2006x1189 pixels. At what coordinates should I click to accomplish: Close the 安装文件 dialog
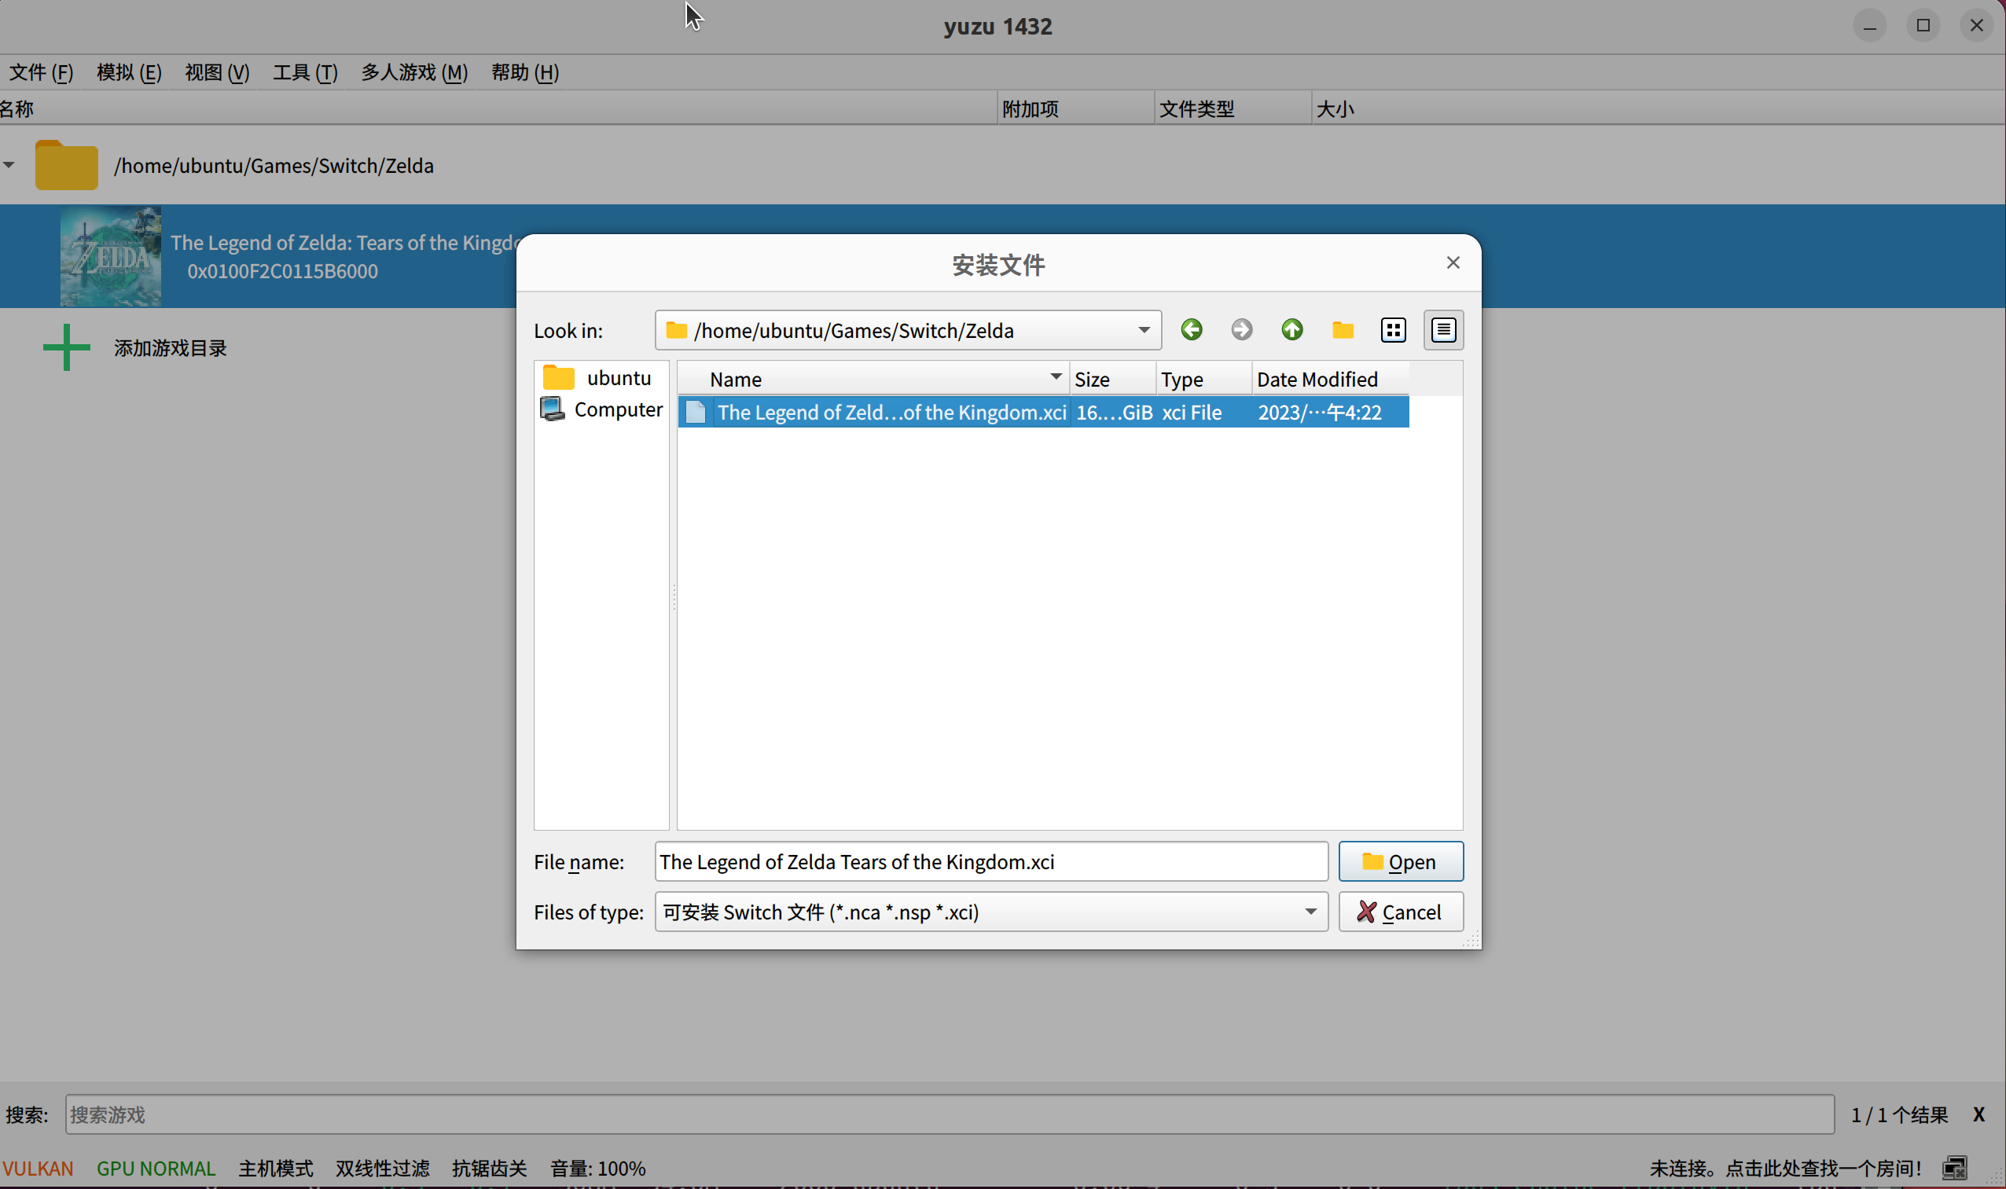point(1452,262)
